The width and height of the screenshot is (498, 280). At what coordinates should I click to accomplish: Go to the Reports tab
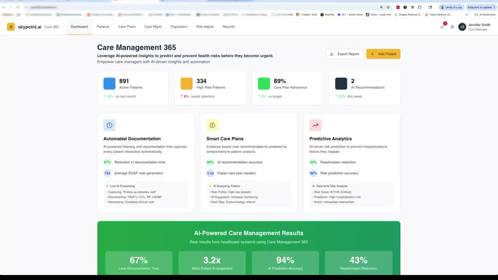click(x=228, y=27)
